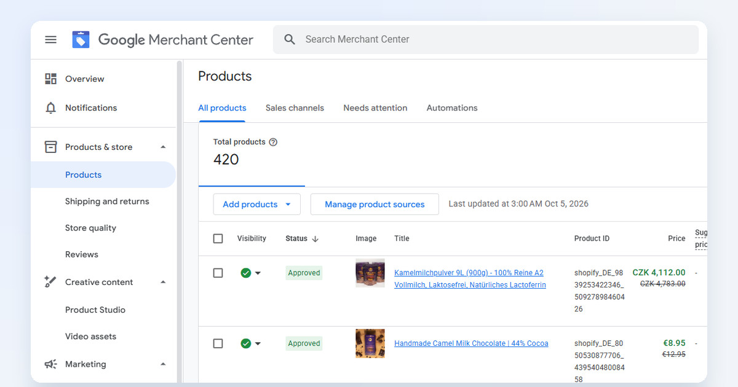Switch to the Needs attention tab
Image resolution: width=738 pixels, height=387 pixels.
(x=375, y=107)
